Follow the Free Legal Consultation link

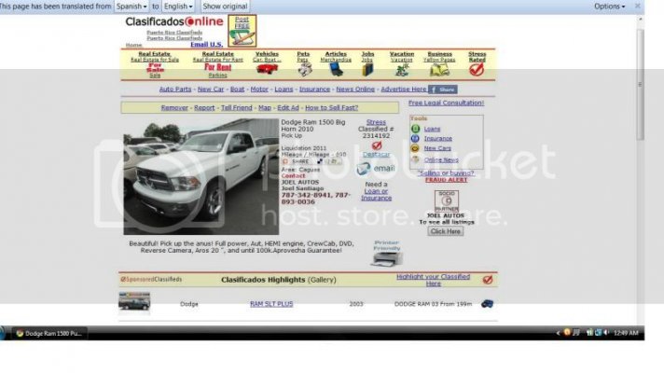click(x=447, y=103)
